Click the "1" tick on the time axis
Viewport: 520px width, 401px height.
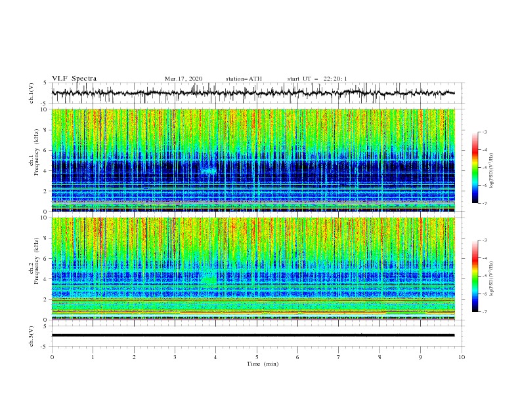[93, 357]
